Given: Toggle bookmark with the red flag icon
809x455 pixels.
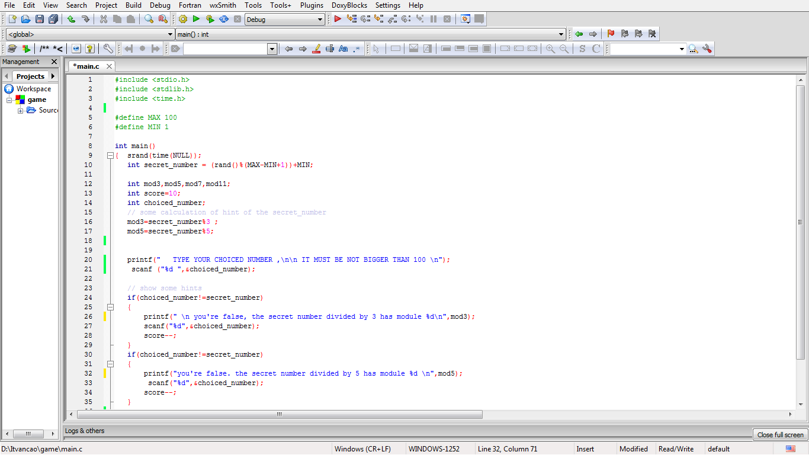Looking at the screenshot, I should pos(611,34).
